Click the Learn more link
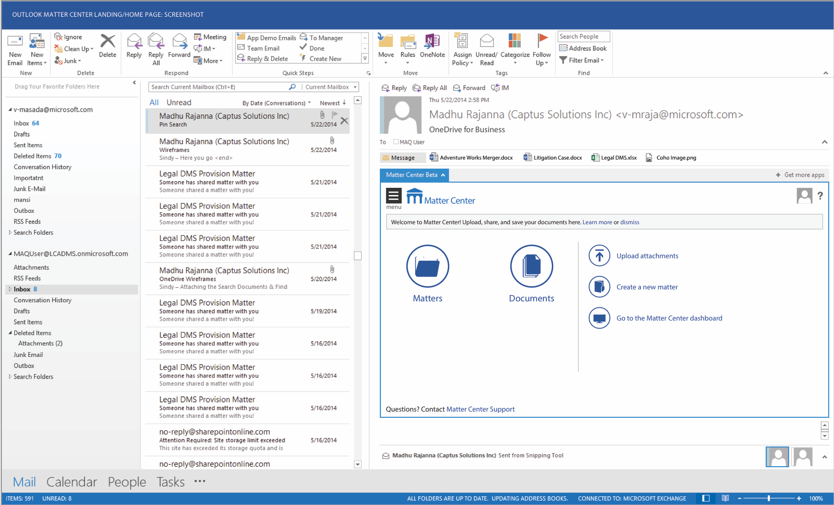Viewport: 834px width, 505px height. click(597, 222)
